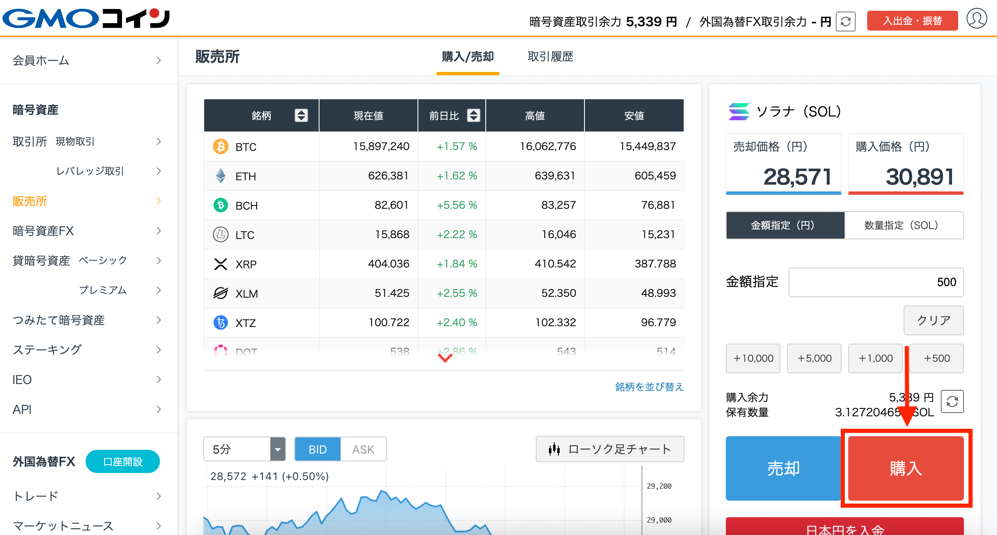Open the 5分 chart interval dropdown
Screen dimensions: 997x535
coord(244,449)
